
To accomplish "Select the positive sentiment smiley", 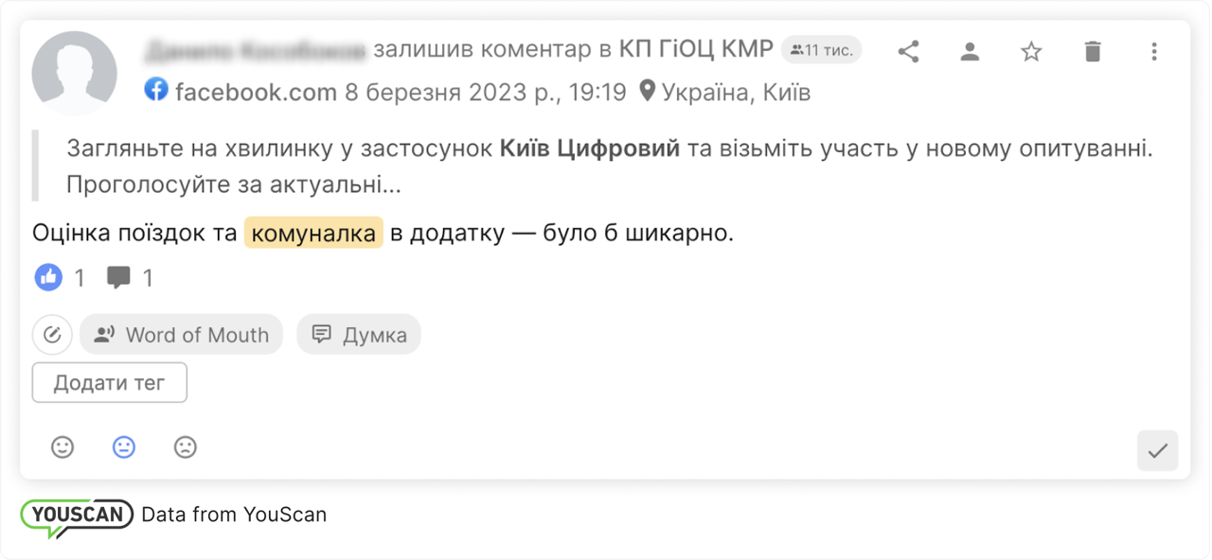I will (62, 446).
